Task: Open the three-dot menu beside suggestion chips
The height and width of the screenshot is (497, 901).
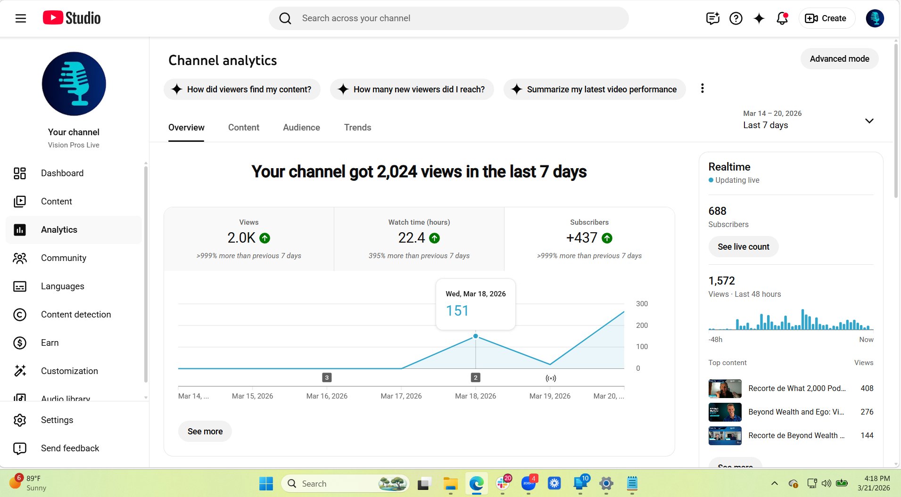Action: 702,88
